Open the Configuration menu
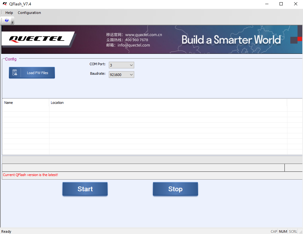 point(30,13)
